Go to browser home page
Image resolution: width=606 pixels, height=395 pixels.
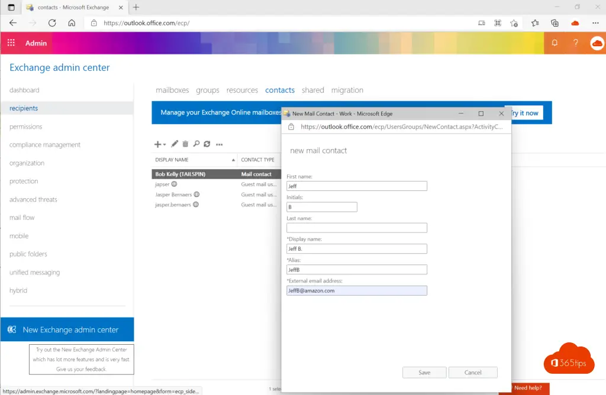72,23
